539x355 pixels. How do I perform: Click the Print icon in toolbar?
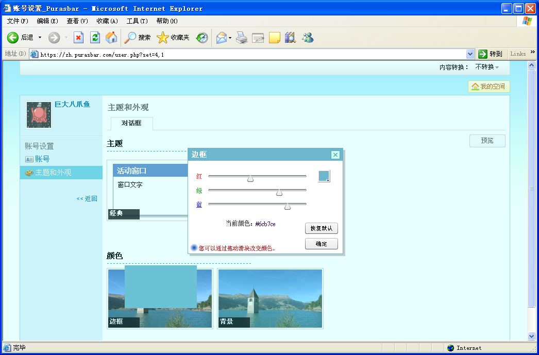[x=242, y=38]
